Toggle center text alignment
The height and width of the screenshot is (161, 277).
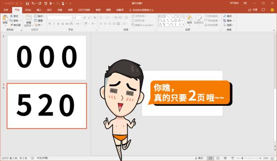pyautogui.click(x=105, y=24)
